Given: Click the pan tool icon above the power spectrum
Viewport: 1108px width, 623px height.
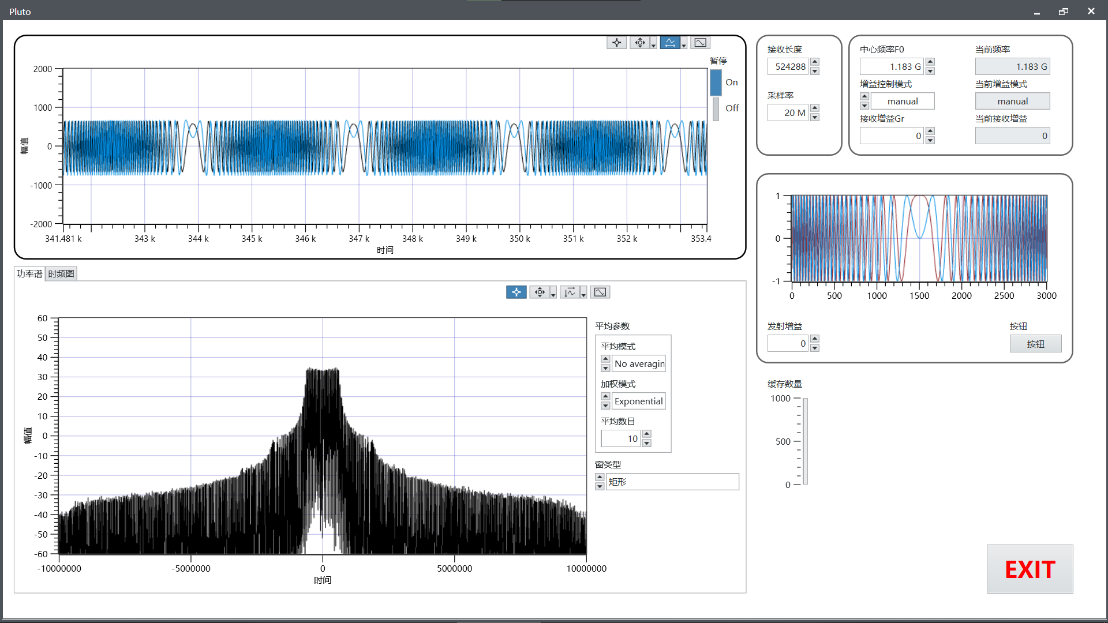Looking at the screenshot, I should [540, 292].
